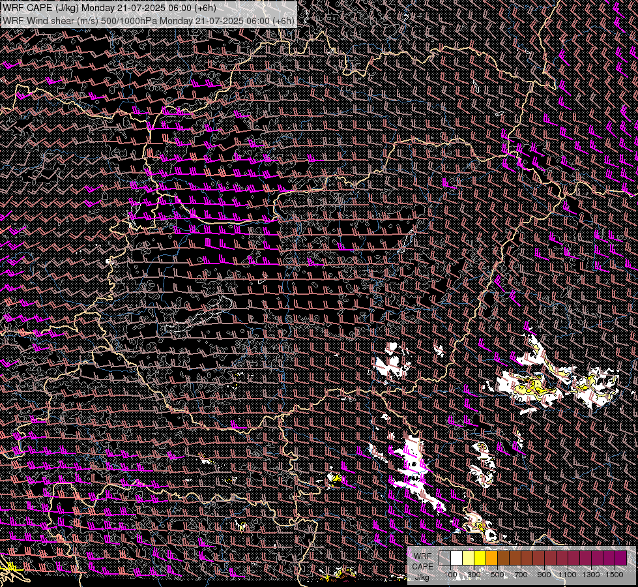
Task: Click the "CAPE" label in the legend
Action: 422,567
